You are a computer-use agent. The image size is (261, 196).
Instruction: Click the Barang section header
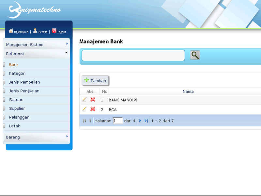37,137
